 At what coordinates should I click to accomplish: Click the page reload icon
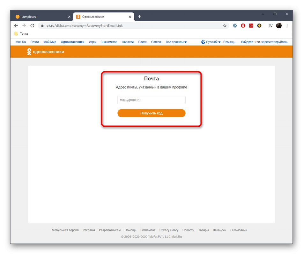[32, 25]
